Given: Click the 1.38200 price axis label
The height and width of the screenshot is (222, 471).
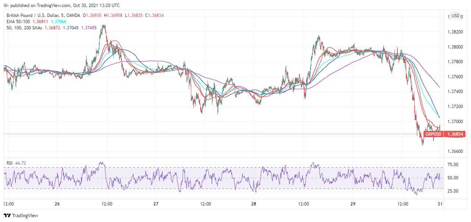Looking at the screenshot, I should tap(456, 32).
